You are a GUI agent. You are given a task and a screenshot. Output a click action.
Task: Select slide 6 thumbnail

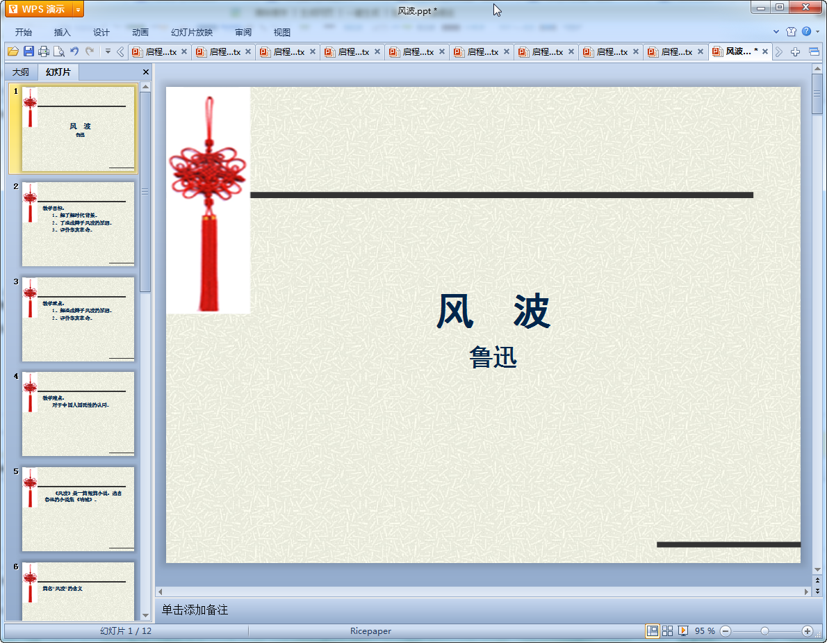[78, 591]
